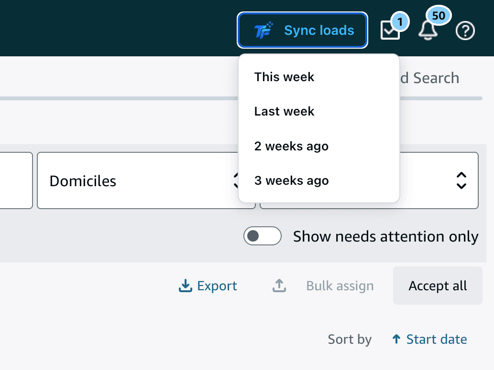494x370 pixels.
Task: Click the Accept all button
Action: [x=438, y=285]
